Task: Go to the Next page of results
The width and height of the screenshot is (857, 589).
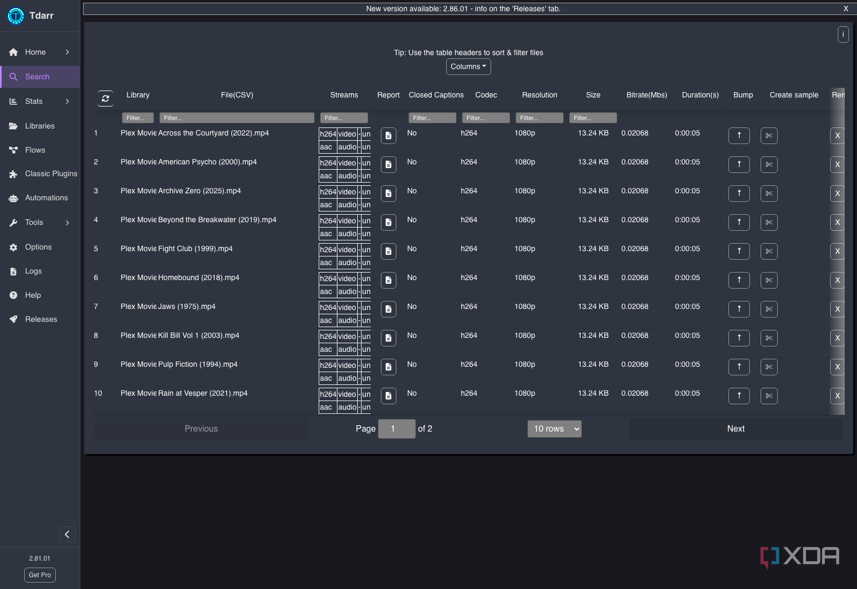Action: 736,429
